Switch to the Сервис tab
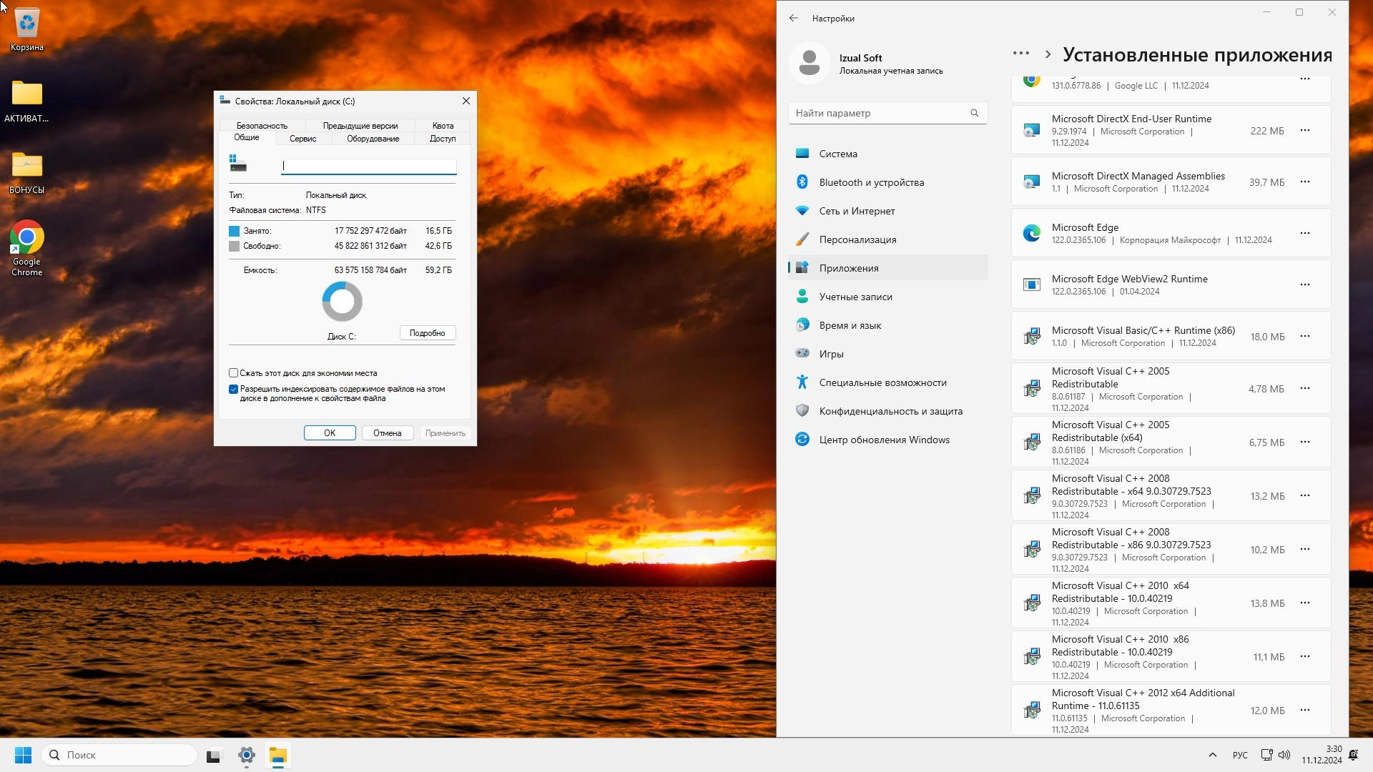Viewport: 1373px width, 772px height. pyautogui.click(x=302, y=139)
